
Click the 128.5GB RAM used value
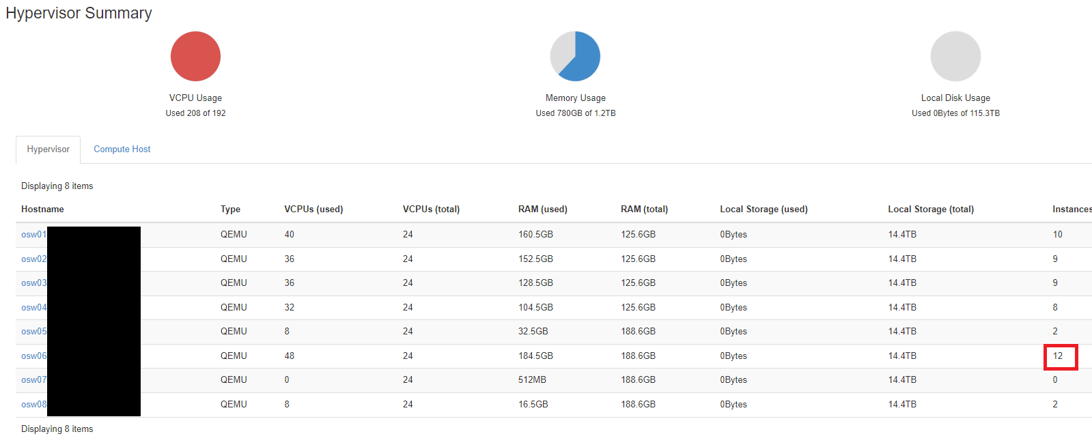535,283
